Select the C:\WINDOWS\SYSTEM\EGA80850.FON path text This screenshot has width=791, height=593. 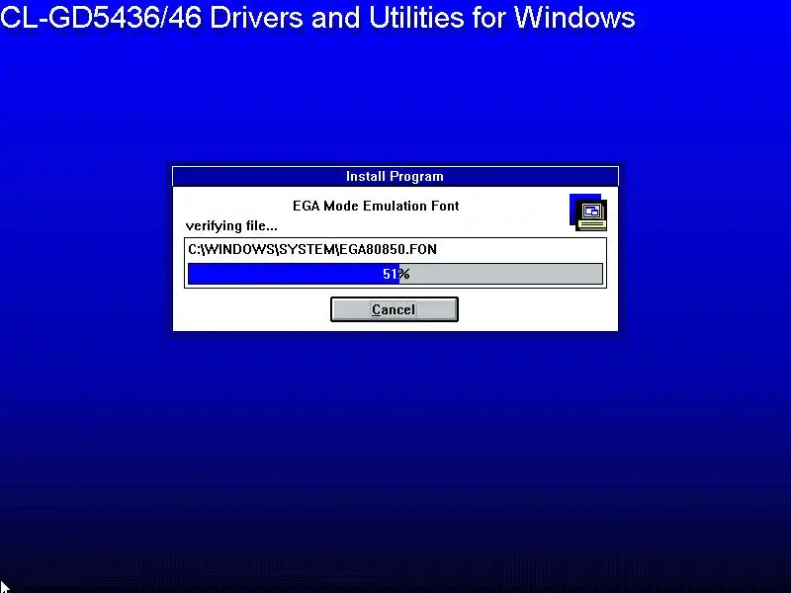point(312,249)
